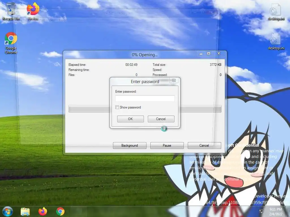Cancel the 0% Opening progress window
290x217 pixels.
(x=204, y=146)
